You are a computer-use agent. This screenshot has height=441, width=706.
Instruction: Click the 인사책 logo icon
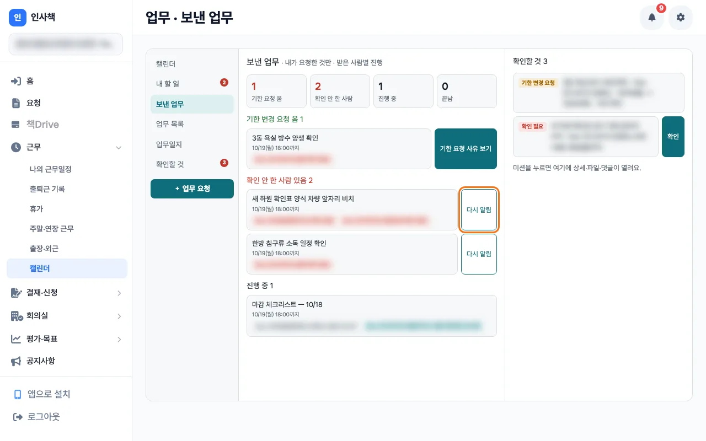(18, 18)
